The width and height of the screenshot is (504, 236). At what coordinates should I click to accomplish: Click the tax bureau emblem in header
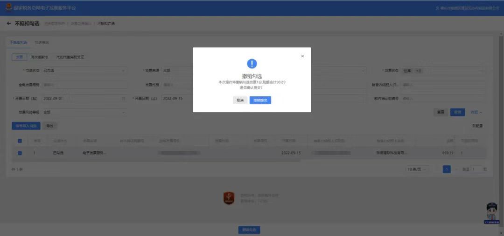click(8, 8)
